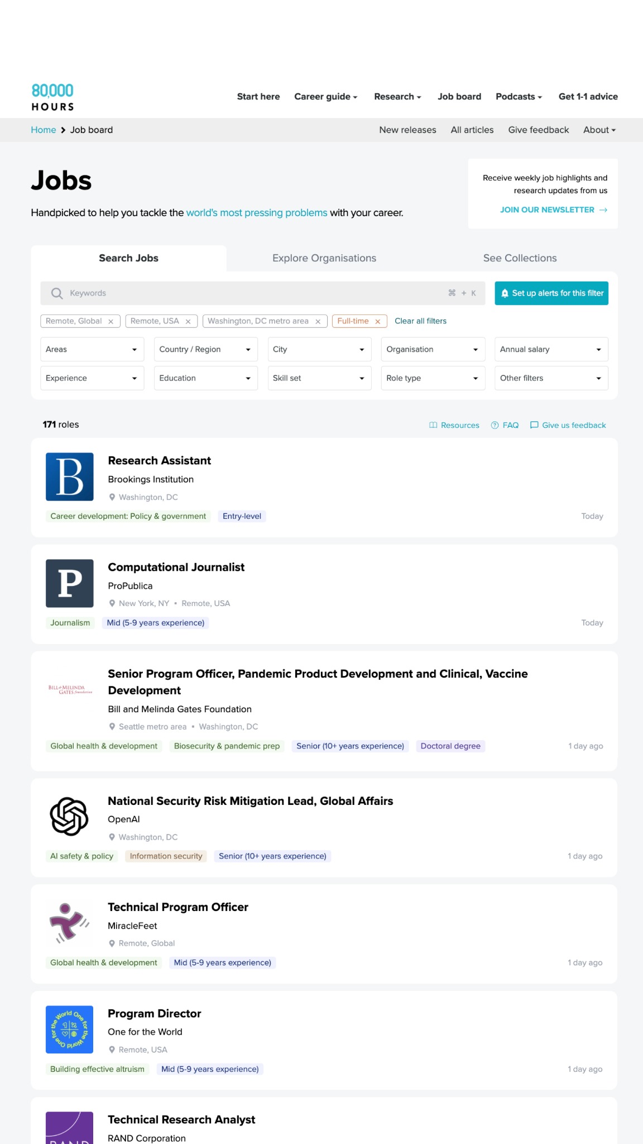This screenshot has width=643, height=1144.
Task: Open the Career guide menu
Action: click(326, 97)
